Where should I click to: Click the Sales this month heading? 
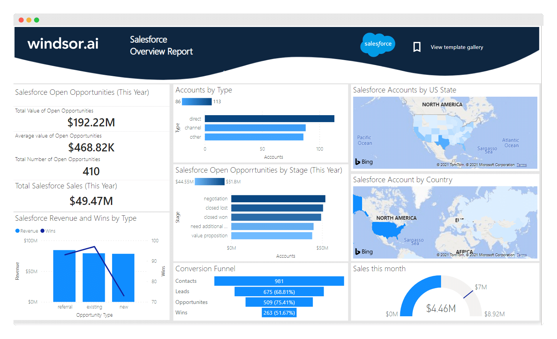379,269
